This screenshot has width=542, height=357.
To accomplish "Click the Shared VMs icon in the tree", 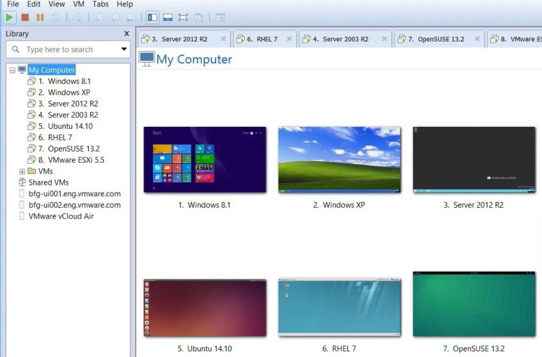I will [22, 182].
